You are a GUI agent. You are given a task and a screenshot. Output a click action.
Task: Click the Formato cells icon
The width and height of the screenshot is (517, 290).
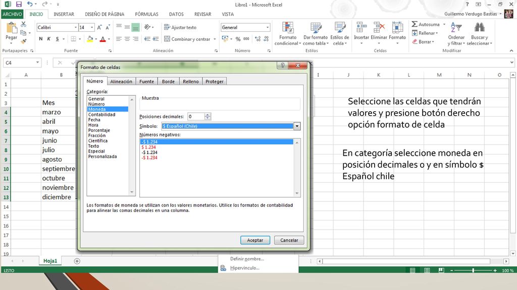(x=397, y=27)
